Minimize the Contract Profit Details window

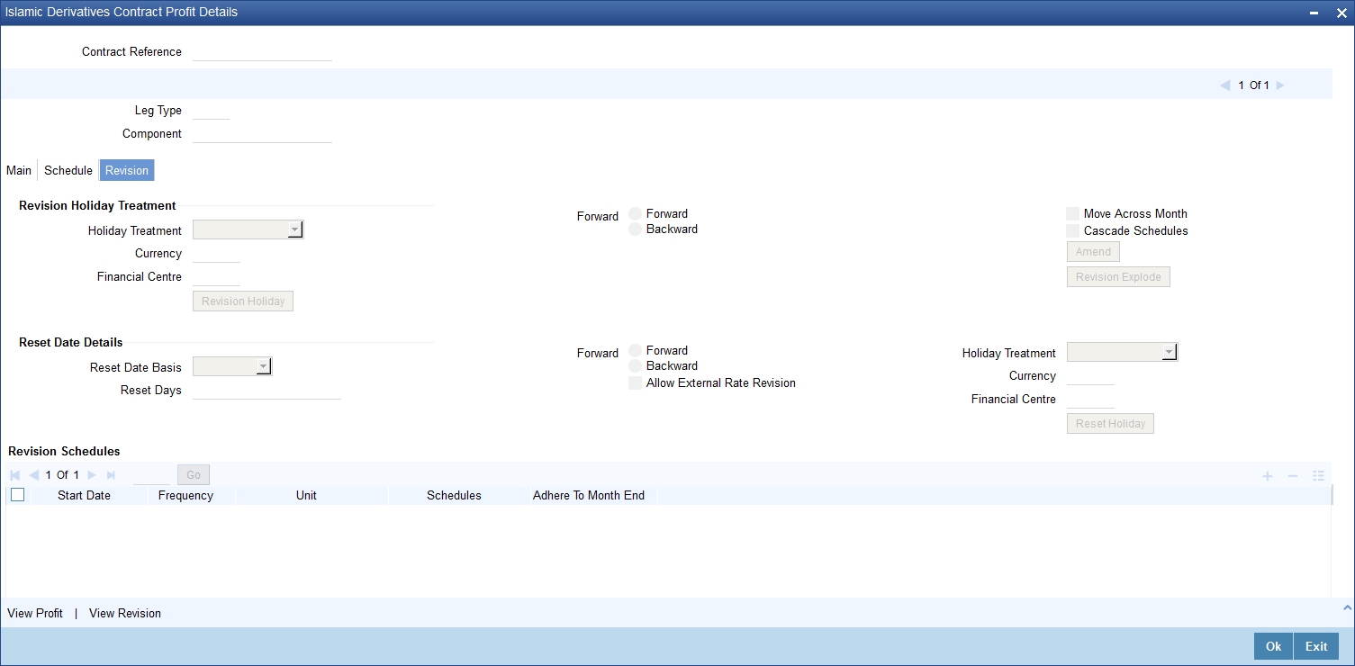(1315, 13)
